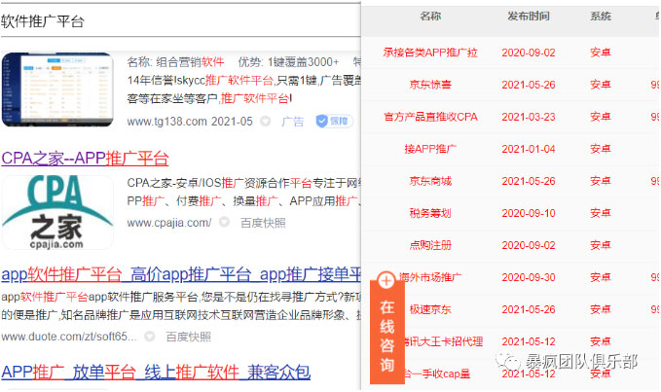
Task: Click the search box containing 软件推广平台
Action: pos(180,20)
